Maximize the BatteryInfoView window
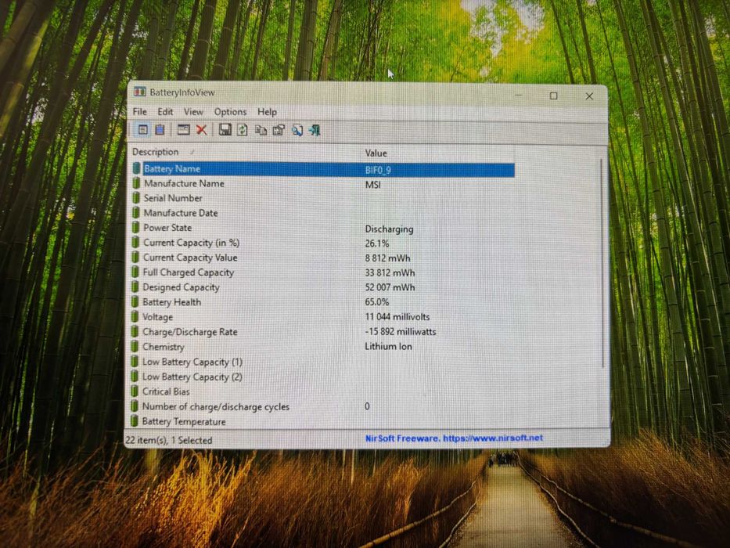 [553, 96]
